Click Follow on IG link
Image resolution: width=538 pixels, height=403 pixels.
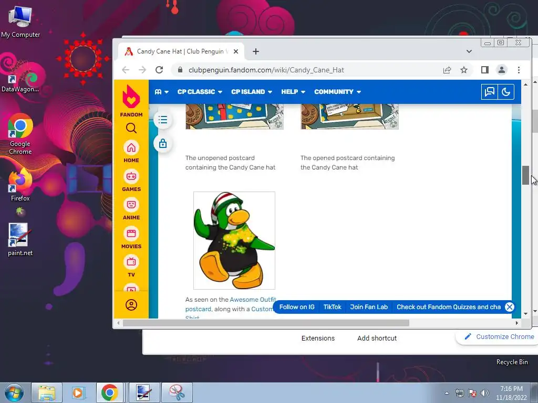pos(297,307)
